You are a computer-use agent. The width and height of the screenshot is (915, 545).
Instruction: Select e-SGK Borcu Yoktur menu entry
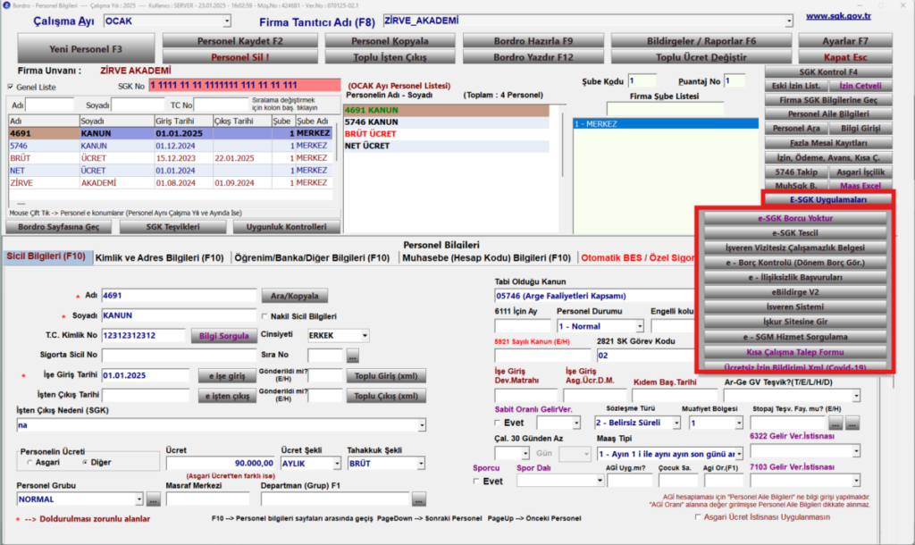tap(794, 218)
